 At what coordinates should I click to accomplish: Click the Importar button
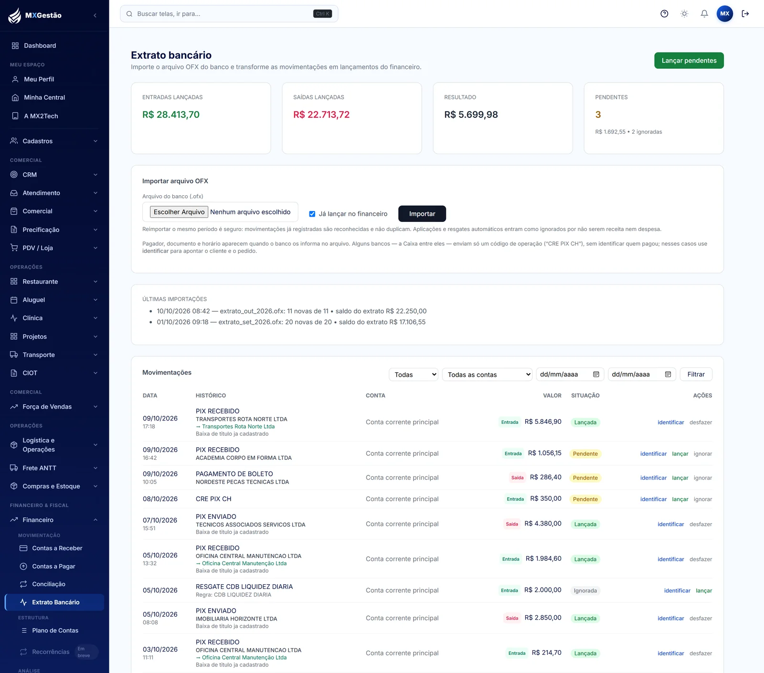[422, 214]
